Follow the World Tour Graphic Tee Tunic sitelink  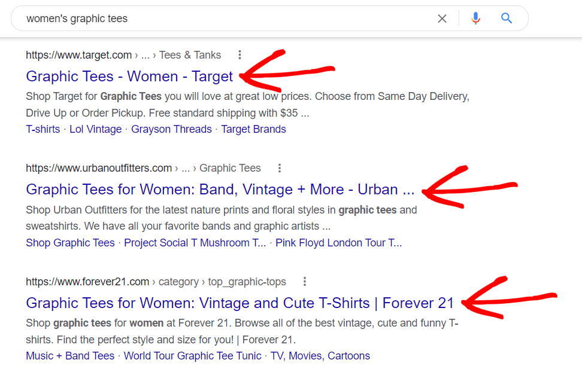click(x=193, y=356)
